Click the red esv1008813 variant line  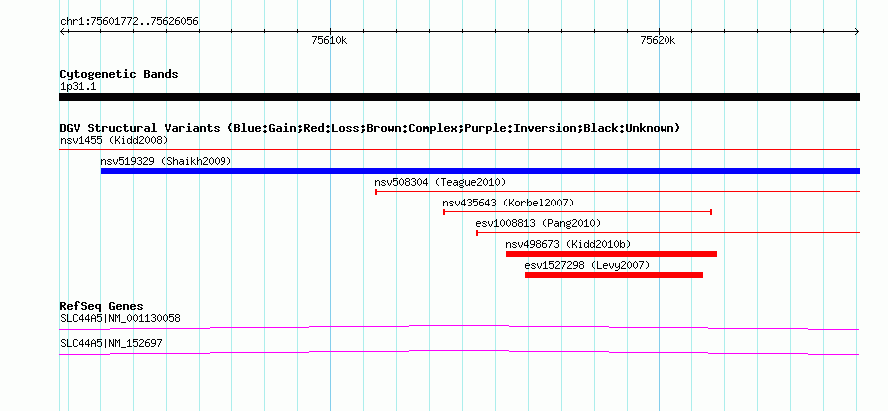click(668, 233)
